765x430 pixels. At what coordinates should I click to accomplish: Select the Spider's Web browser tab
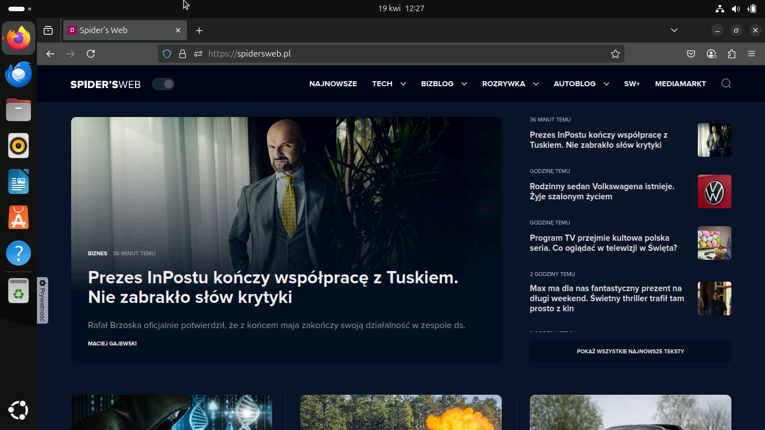[125, 30]
